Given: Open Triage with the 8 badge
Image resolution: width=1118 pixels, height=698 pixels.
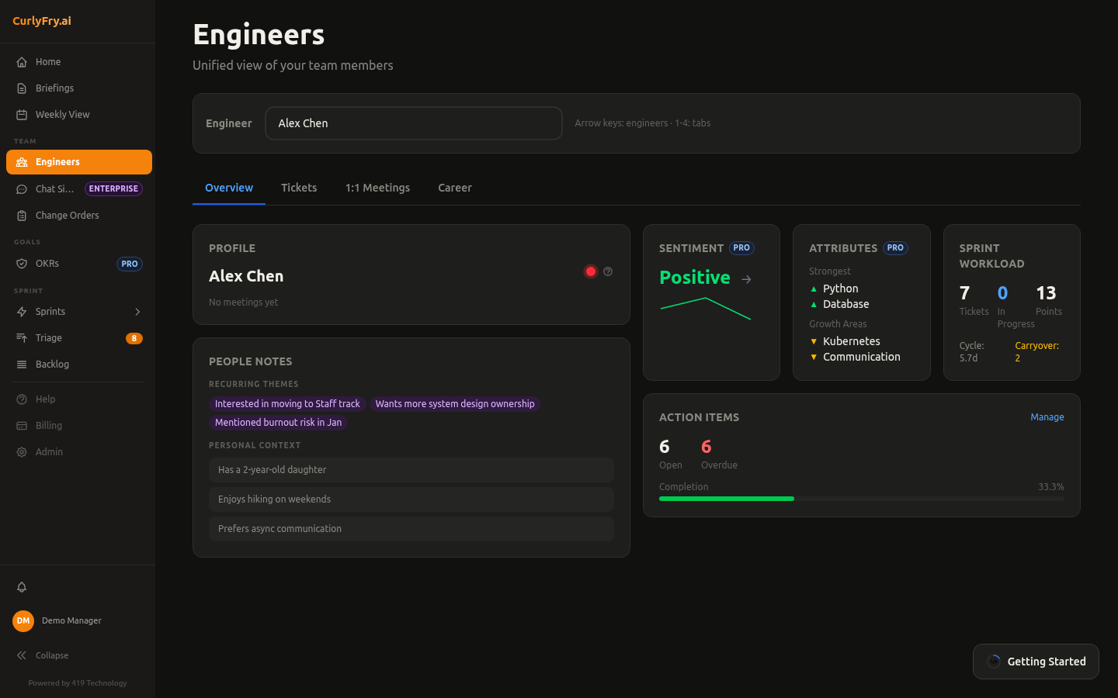Looking at the screenshot, I should (x=48, y=337).
